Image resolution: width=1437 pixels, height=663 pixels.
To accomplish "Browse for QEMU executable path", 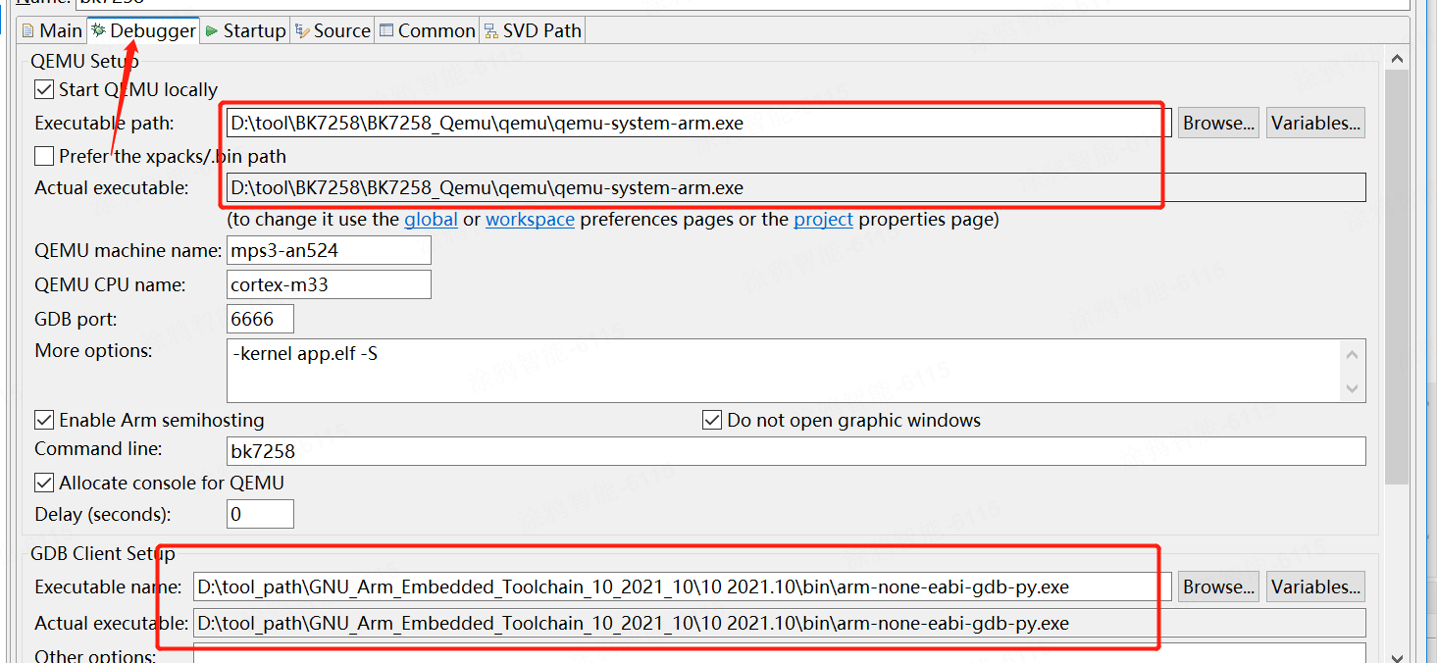I will tap(1218, 124).
